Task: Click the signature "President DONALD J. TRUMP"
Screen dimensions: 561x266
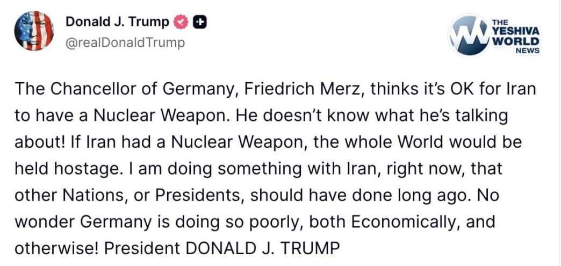Action: click(x=222, y=249)
